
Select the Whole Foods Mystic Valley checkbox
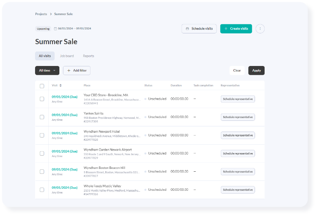click(x=42, y=190)
